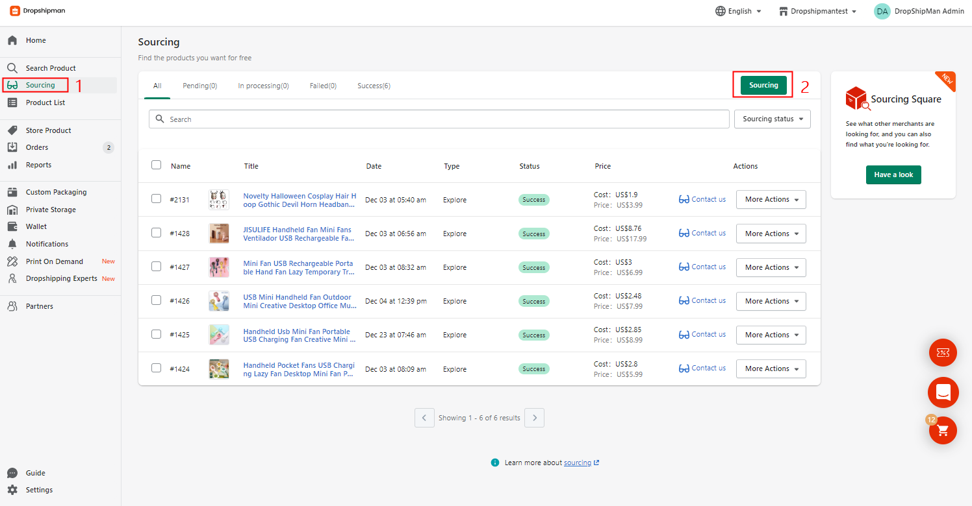Switch to the Success(6) tab
The width and height of the screenshot is (972, 506).
coord(374,86)
